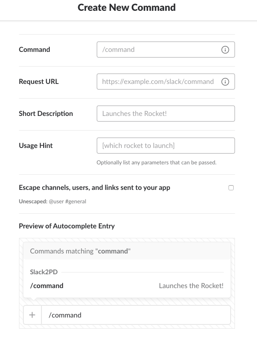
Task: Click the info icon in Request URL field
Action: (x=225, y=82)
